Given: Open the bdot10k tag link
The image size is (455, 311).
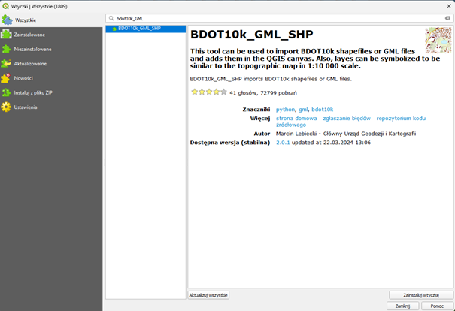Looking at the screenshot, I should click(x=323, y=110).
